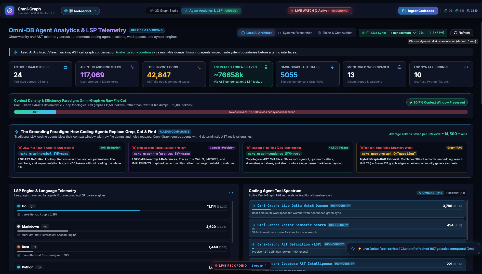Click the RULE 08 COMPLIANCE badge
The image size is (482, 274).
point(175,132)
